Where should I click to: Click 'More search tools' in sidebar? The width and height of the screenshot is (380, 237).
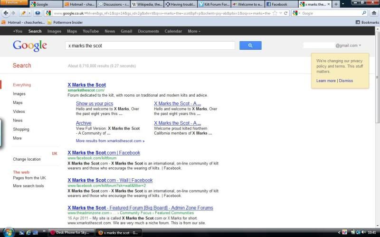tap(28, 186)
